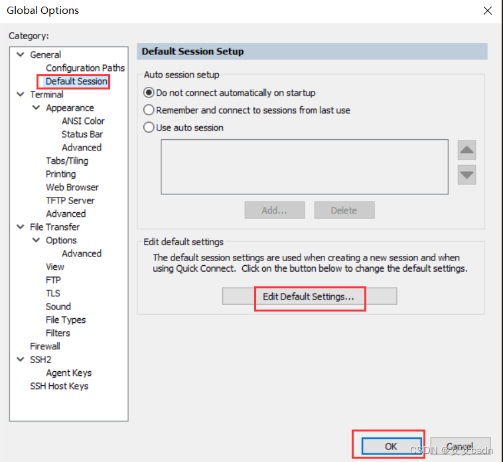The width and height of the screenshot is (503, 462).
Task: Open the File Types category
Action: 66,319
